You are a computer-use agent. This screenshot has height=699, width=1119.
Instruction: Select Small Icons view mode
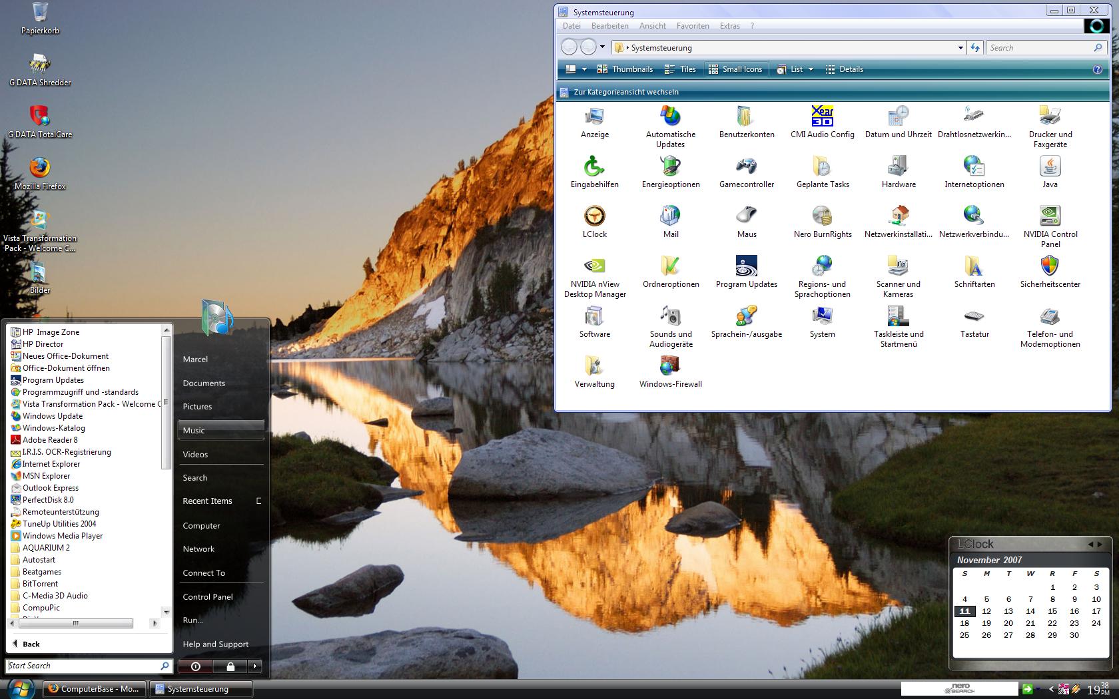(x=735, y=69)
